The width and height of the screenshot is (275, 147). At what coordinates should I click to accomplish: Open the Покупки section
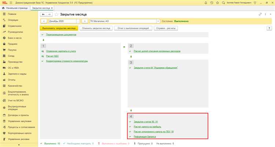coord(12,50)
